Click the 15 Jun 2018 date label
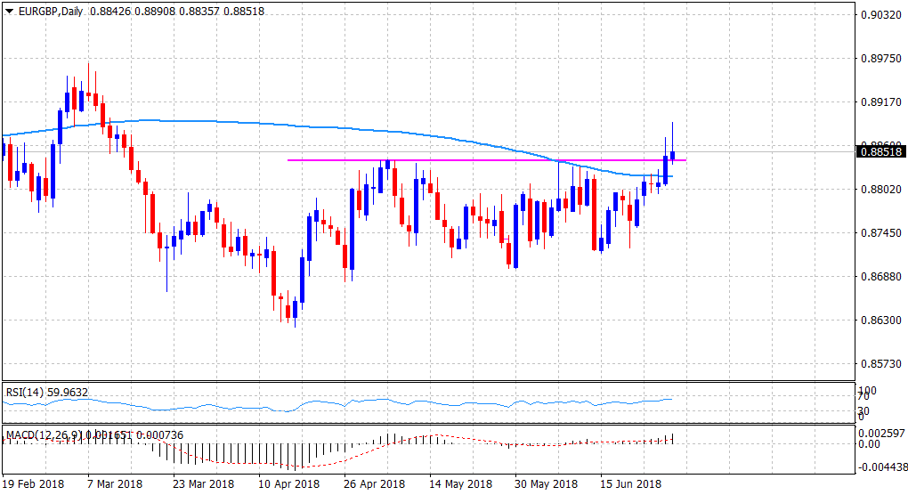 coord(629,484)
